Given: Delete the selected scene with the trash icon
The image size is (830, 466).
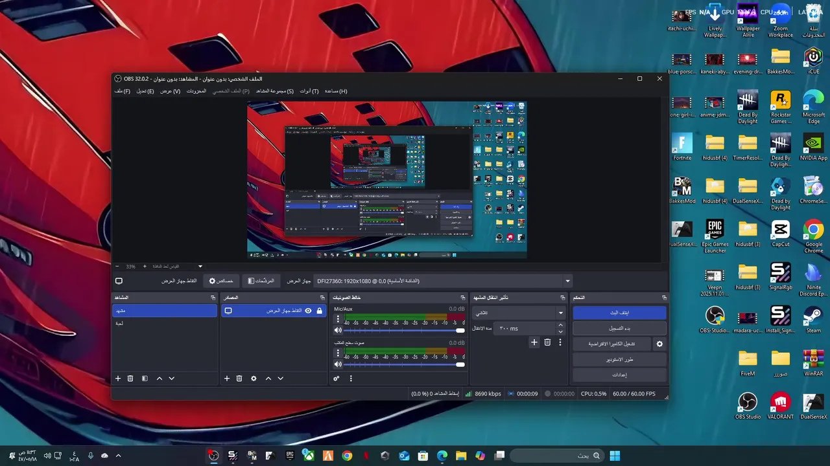Looking at the screenshot, I should pyautogui.click(x=130, y=379).
